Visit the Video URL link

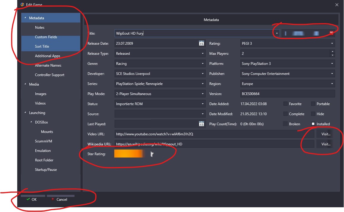point(326,134)
